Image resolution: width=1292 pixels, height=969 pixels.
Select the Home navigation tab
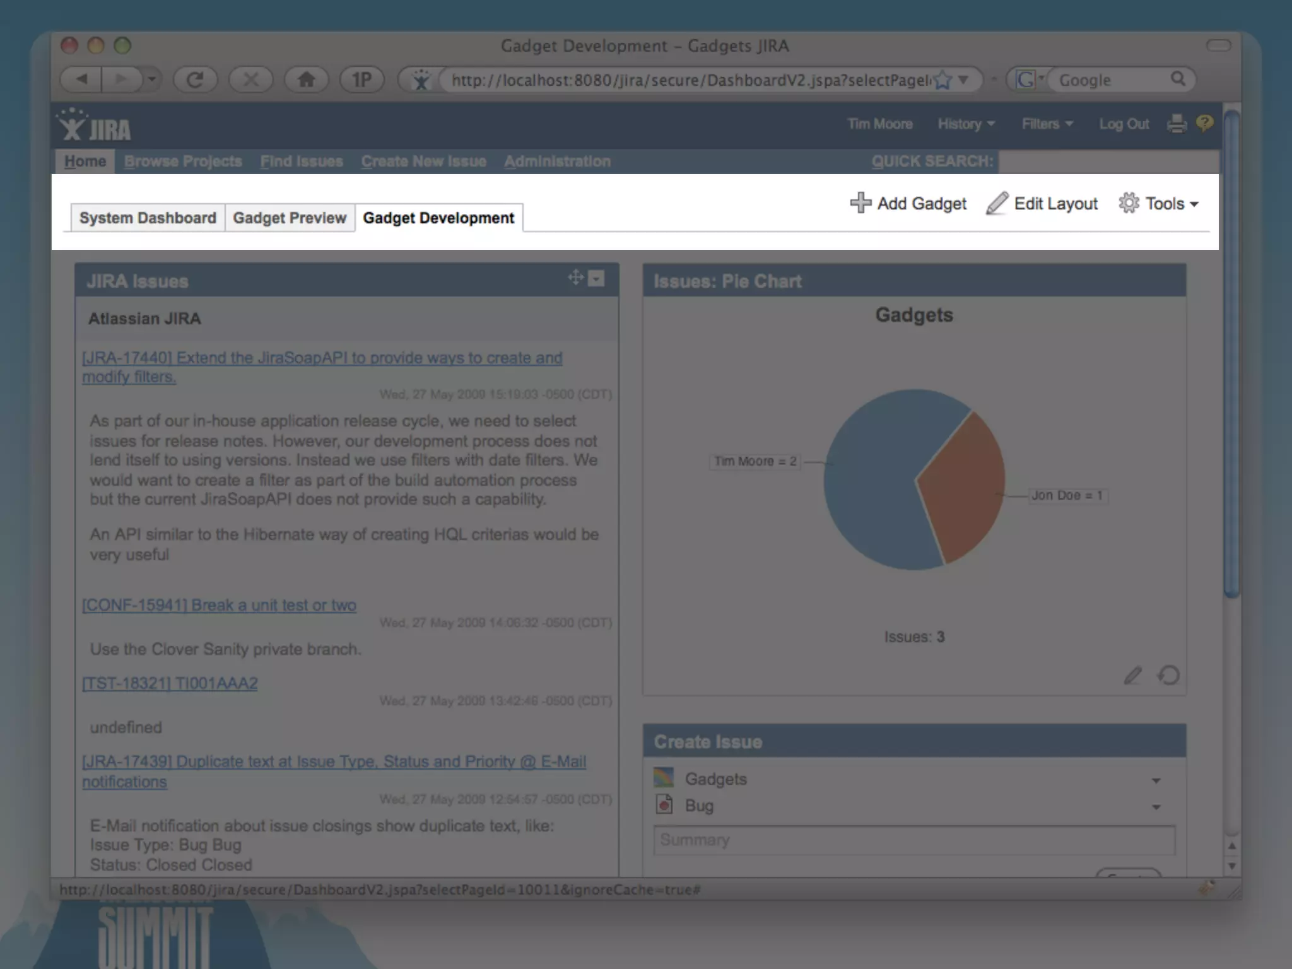click(85, 161)
